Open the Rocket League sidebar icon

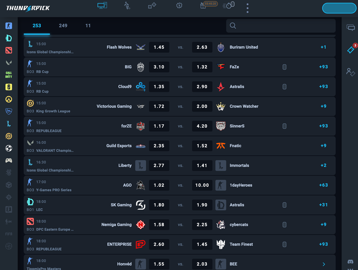[9, 112]
